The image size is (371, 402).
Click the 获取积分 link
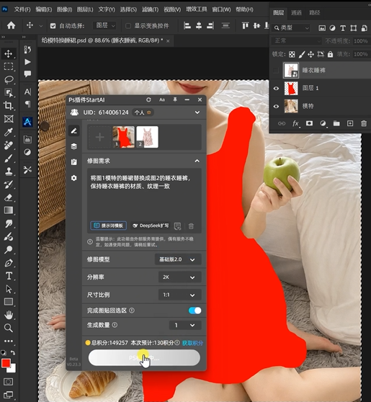pyautogui.click(x=192, y=343)
